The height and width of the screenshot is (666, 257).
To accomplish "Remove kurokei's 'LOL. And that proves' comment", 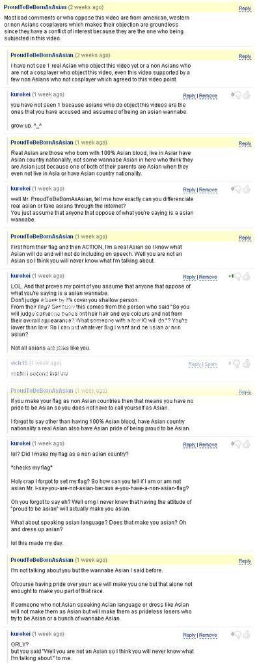I will click(208, 277).
